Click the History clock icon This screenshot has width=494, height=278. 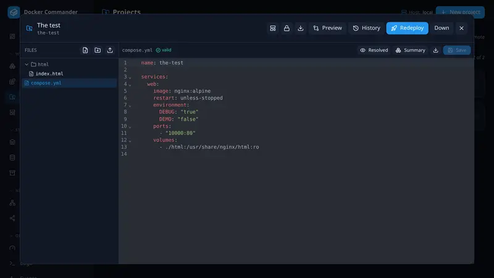tap(356, 28)
